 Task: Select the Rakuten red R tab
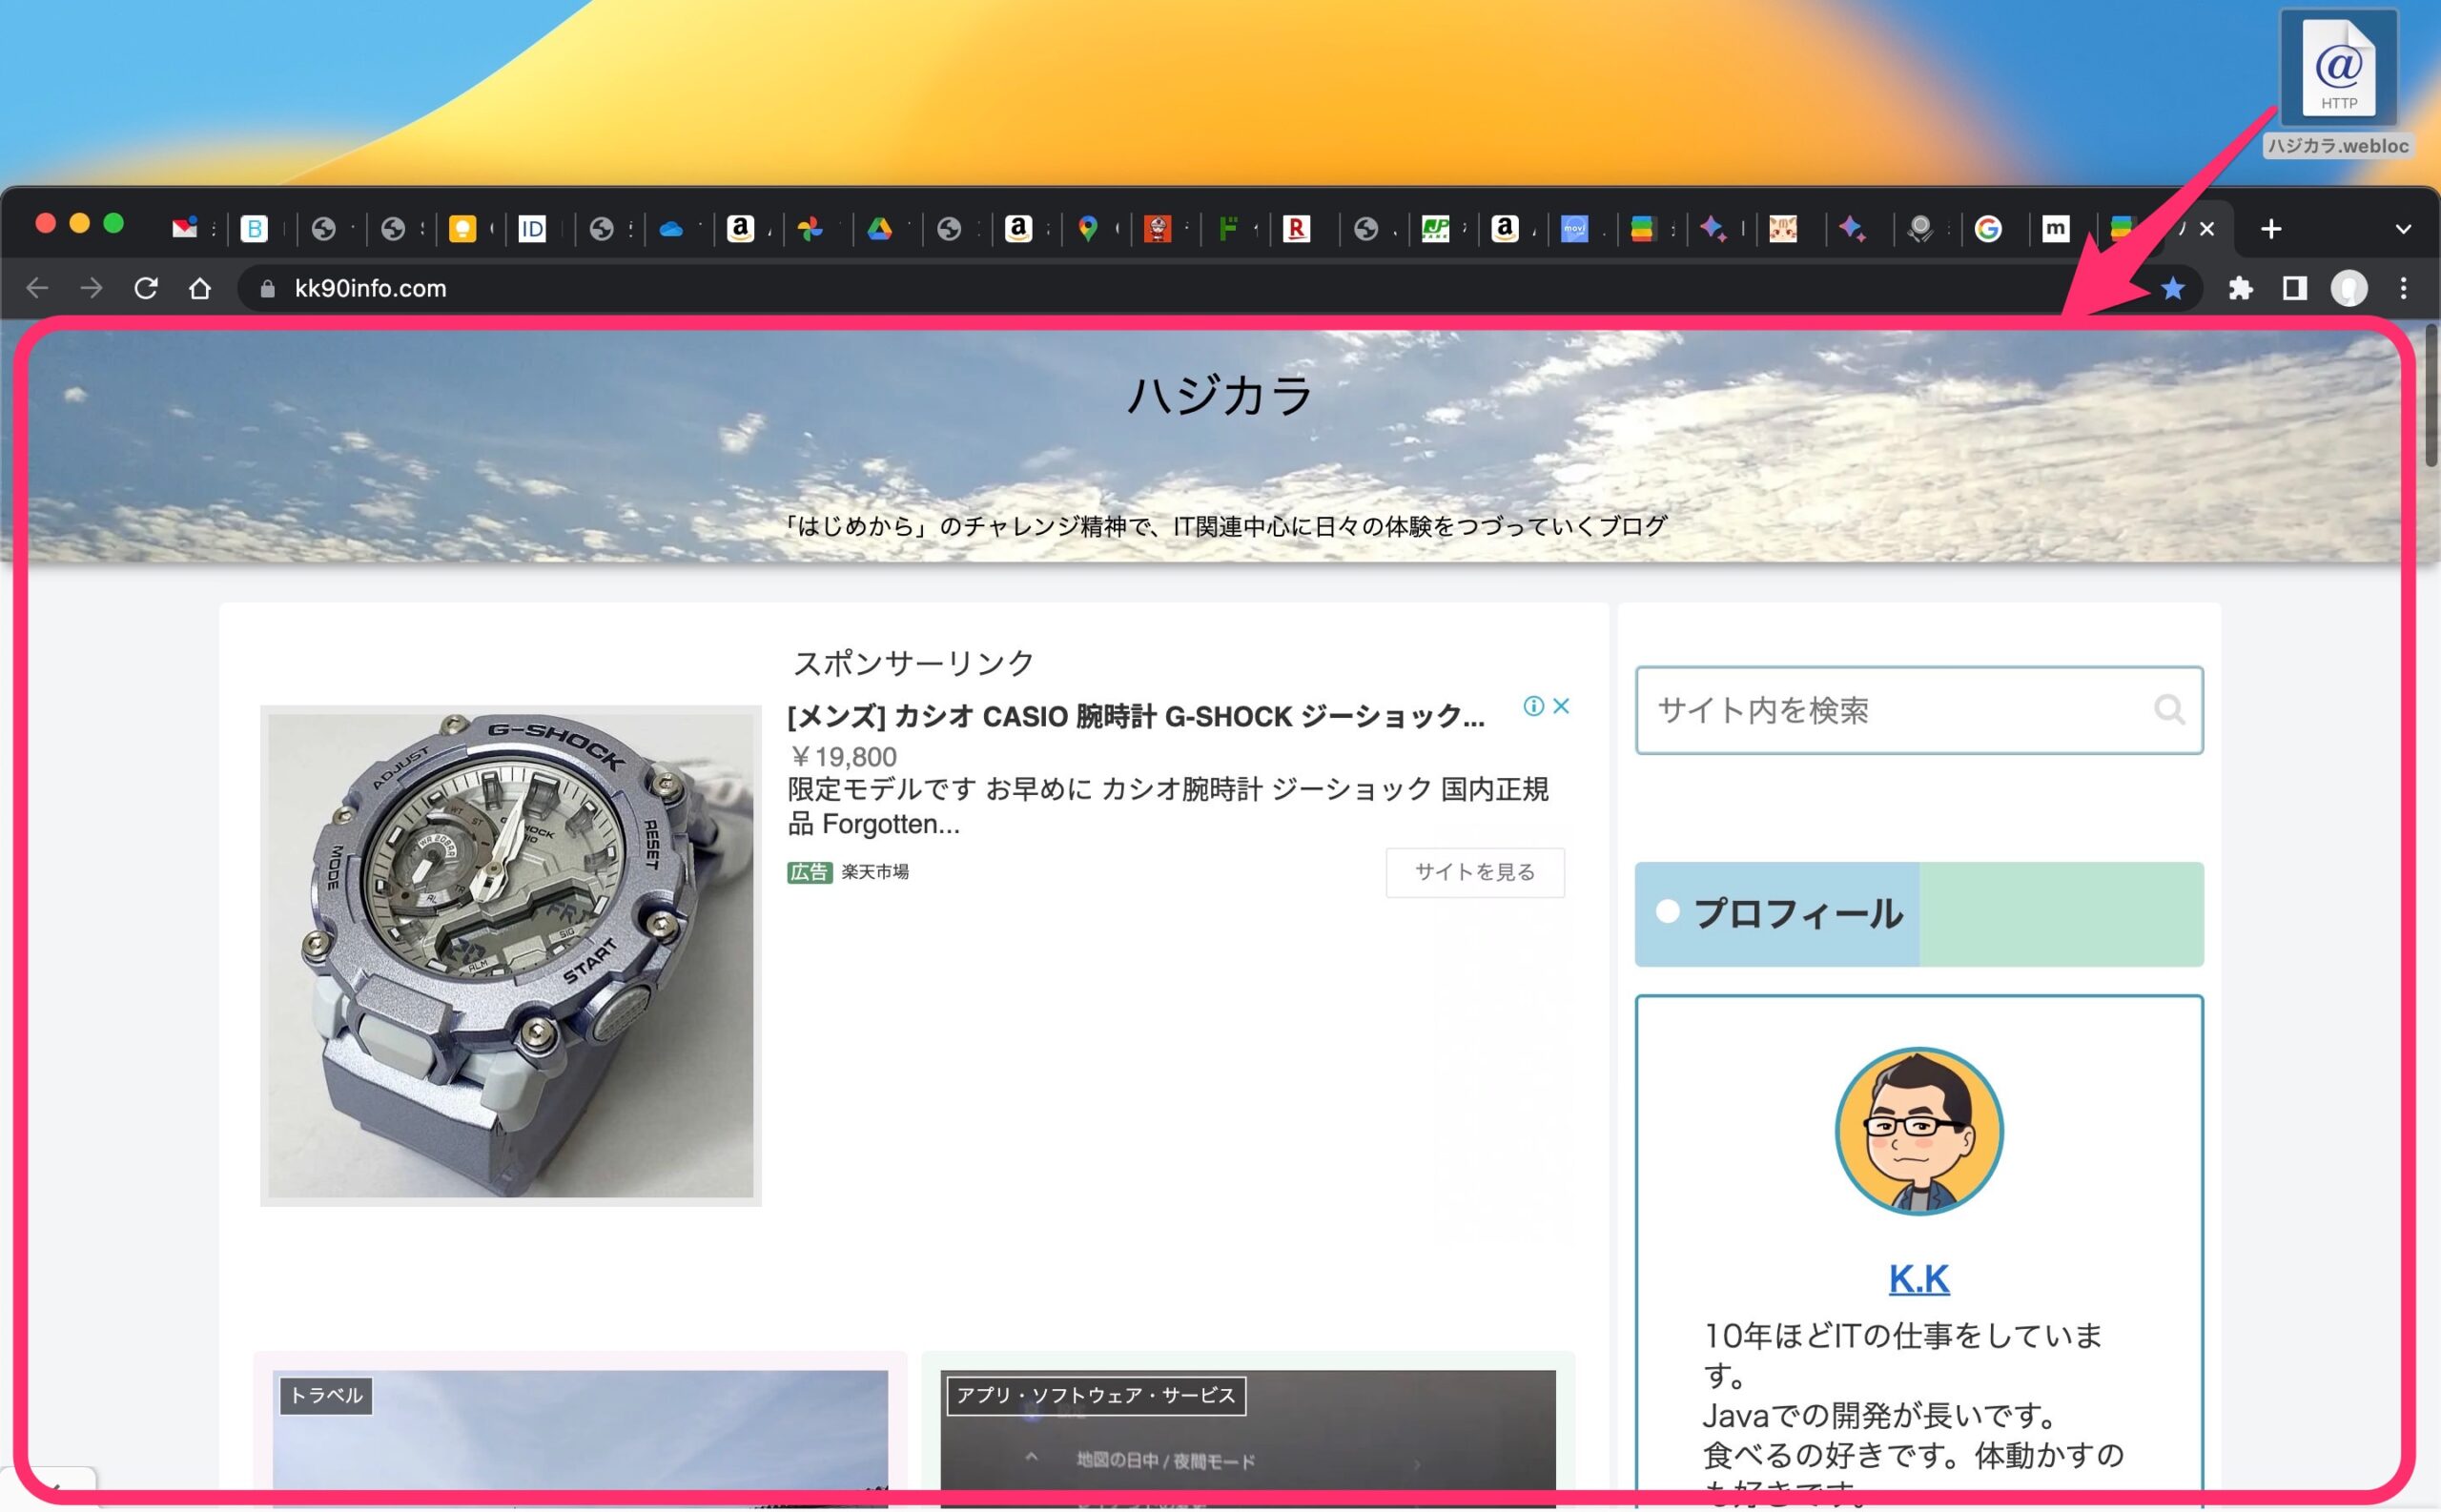pyautogui.click(x=1296, y=229)
